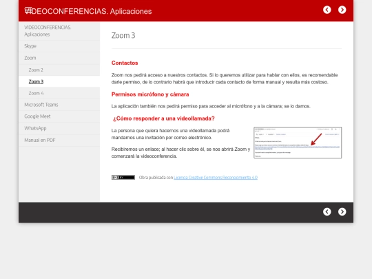Open the Google Meet section
This screenshot has width=372, height=279.
tap(59, 116)
